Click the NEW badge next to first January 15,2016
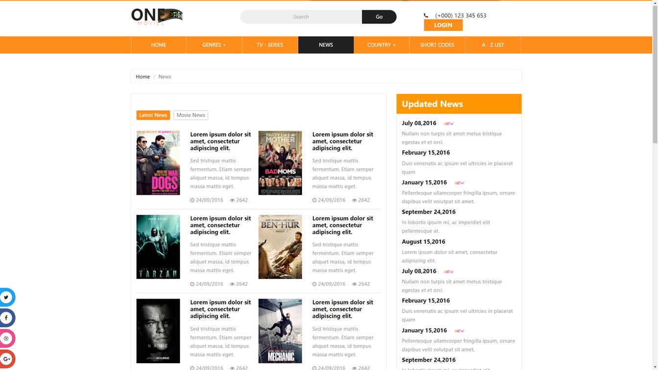This screenshot has height=370, width=658. [459, 183]
